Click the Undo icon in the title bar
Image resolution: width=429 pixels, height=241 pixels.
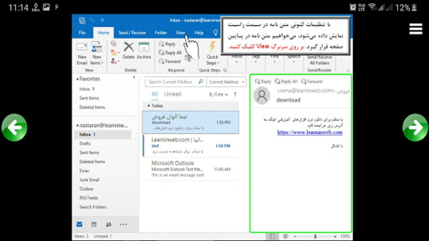click(93, 20)
